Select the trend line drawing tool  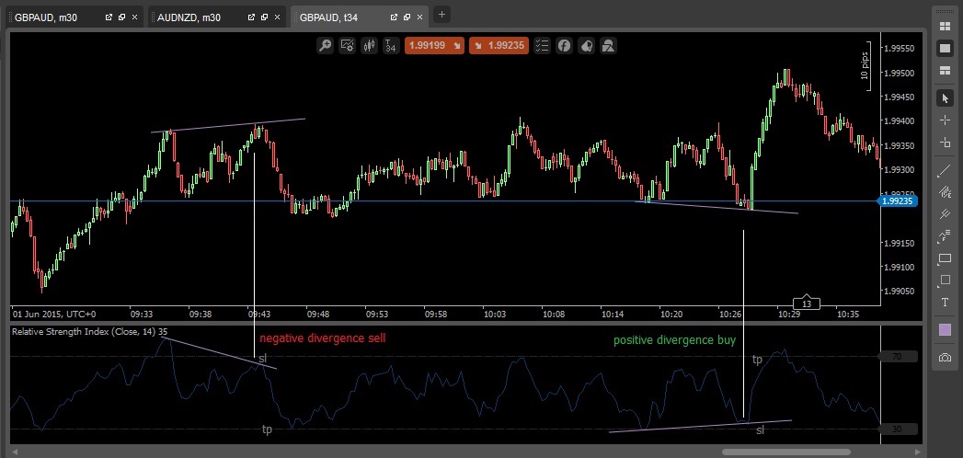click(946, 171)
